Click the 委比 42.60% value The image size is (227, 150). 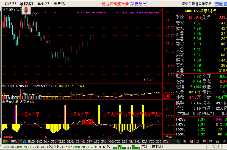click(x=195, y=18)
